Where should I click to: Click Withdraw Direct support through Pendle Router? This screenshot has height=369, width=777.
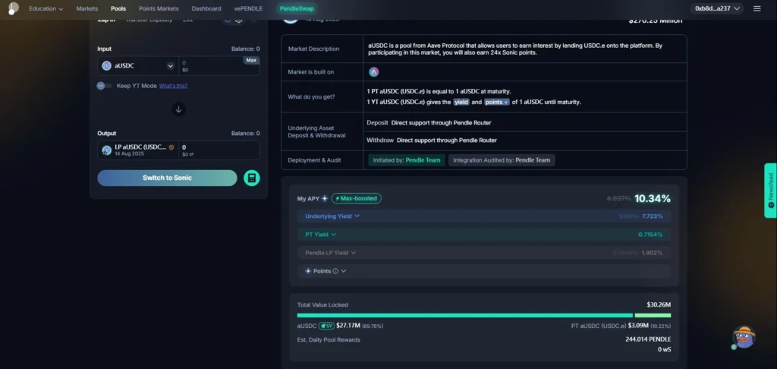(x=432, y=140)
